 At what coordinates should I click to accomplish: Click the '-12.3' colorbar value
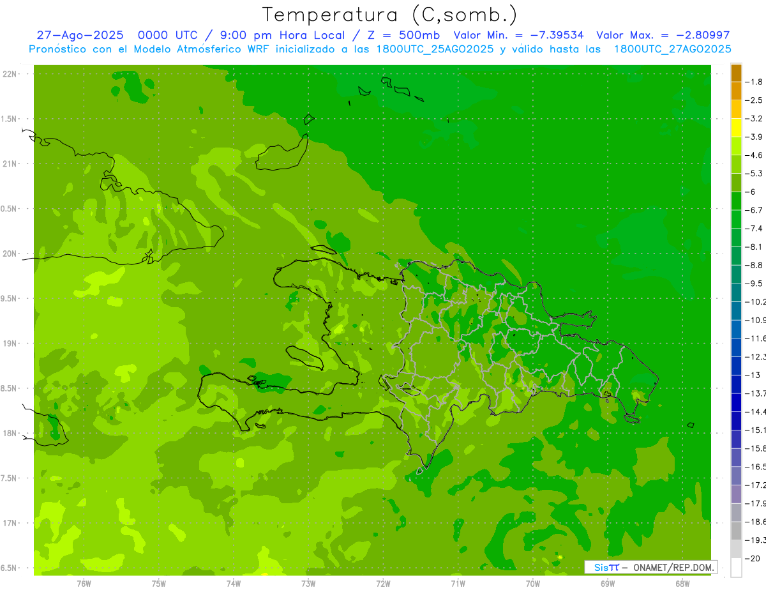[x=756, y=356]
